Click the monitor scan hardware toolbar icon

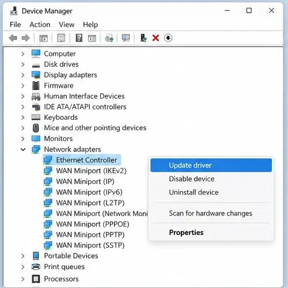tap(126, 38)
